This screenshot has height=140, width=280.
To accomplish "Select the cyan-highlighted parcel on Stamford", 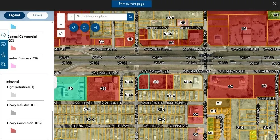I will [x=143, y=82].
